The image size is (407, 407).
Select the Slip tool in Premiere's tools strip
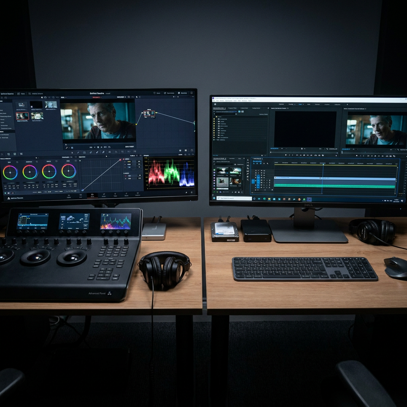point(248,171)
